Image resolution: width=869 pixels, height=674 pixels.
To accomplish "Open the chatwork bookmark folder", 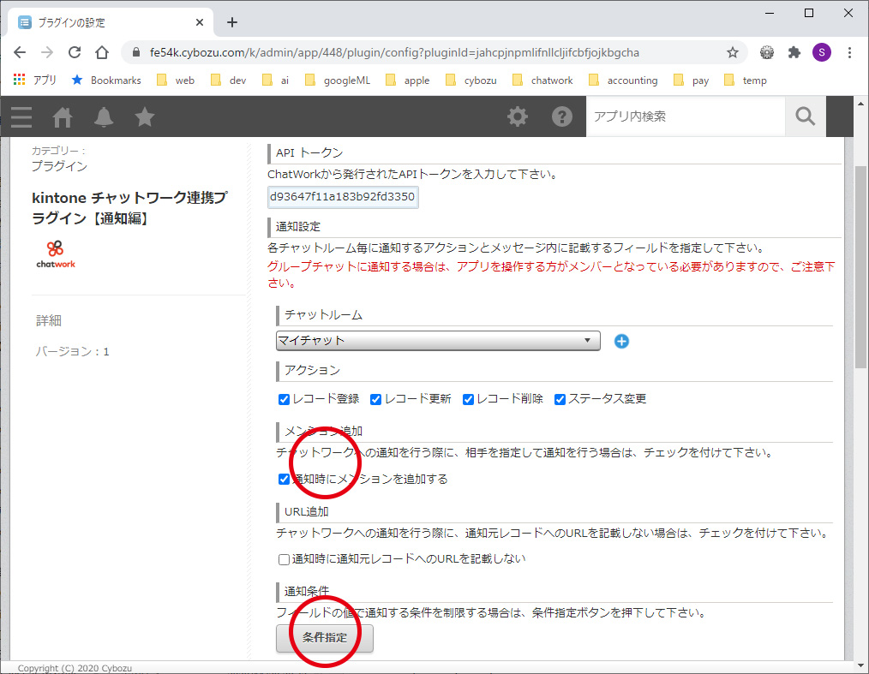I will click(542, 81).
